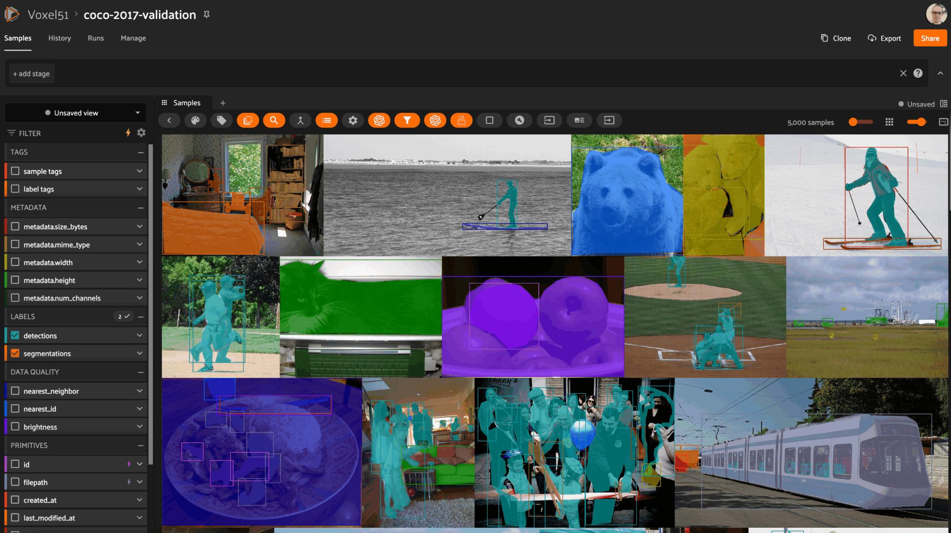Expand the metadata.width filter chevron
Screen dimensions: 951x533
139,262
